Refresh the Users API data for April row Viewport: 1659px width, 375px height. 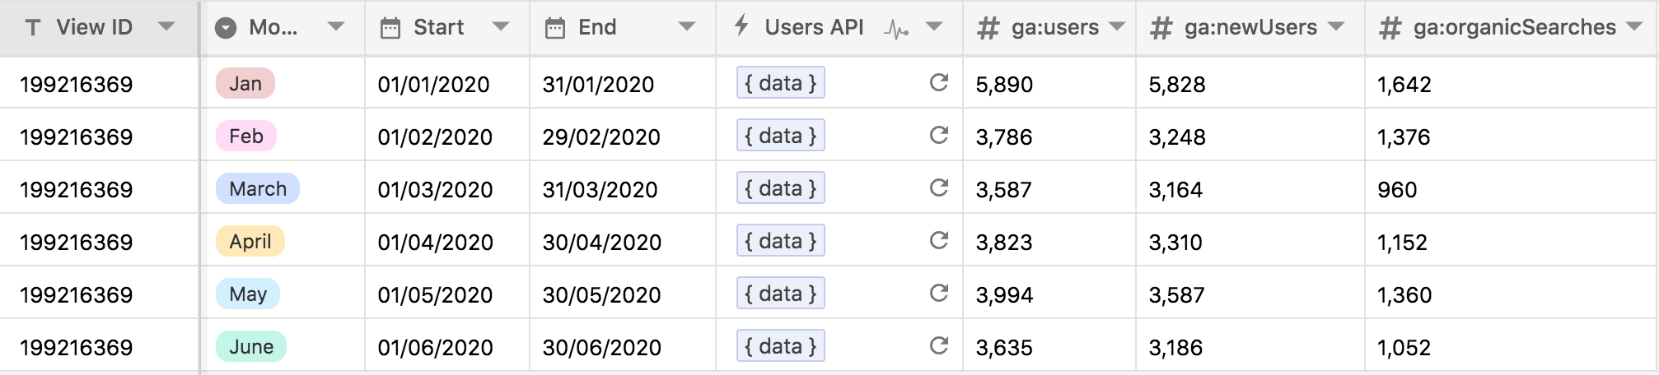[939, 240]
